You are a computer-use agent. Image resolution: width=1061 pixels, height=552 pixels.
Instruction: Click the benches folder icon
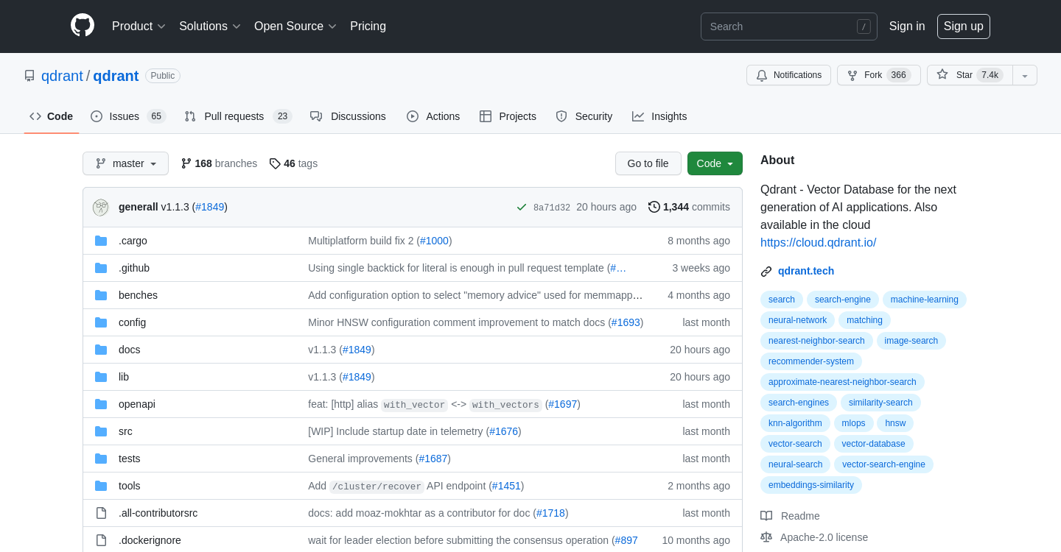tap(101, 295)
